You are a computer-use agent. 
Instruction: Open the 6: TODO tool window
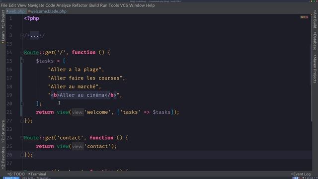click(x=16, y=174)
